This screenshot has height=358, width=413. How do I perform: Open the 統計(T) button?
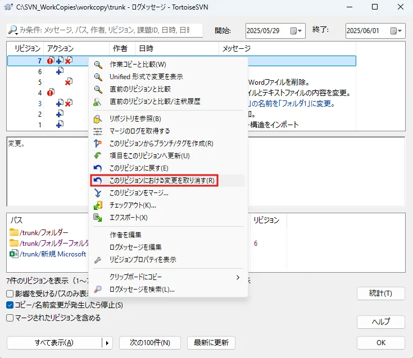pyautogui.click(x=380, y=293)
